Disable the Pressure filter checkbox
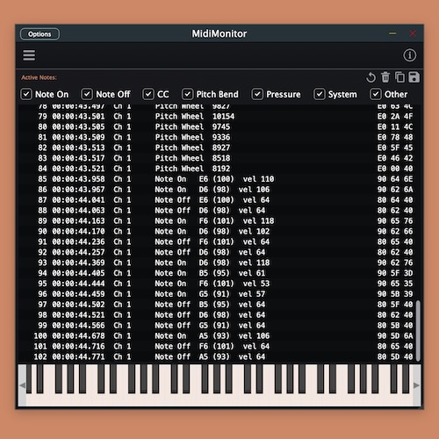 [x=257, y=94]
